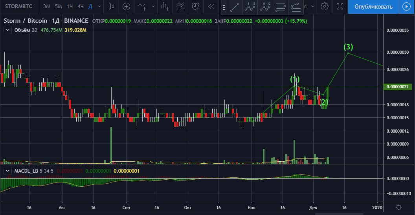Click the Авг label on time axis

[x=62, y=208]
